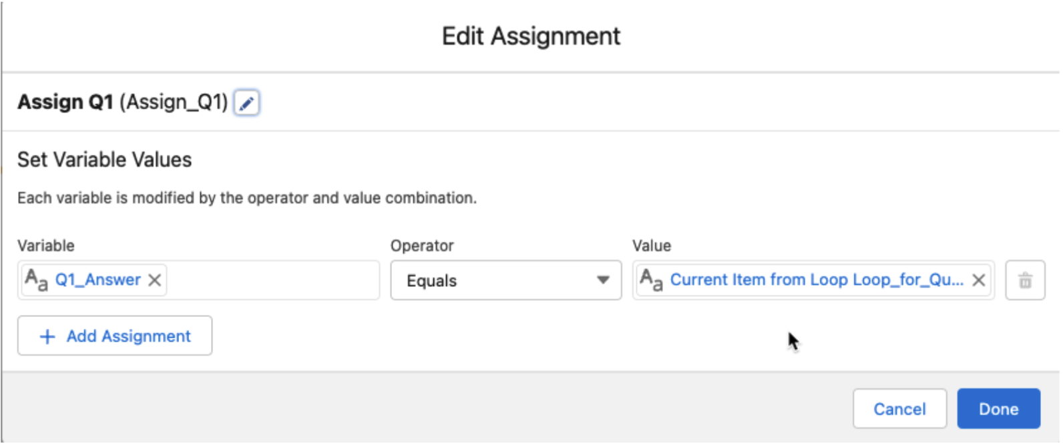Viewport: 1063px width, 443px height.
Task: Click the text type icon in Value field
Action: point(651,280)
